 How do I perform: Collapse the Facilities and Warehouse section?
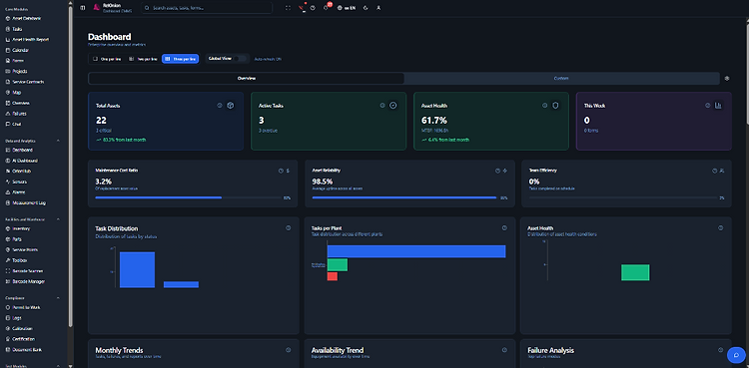[x=58, y=219]
